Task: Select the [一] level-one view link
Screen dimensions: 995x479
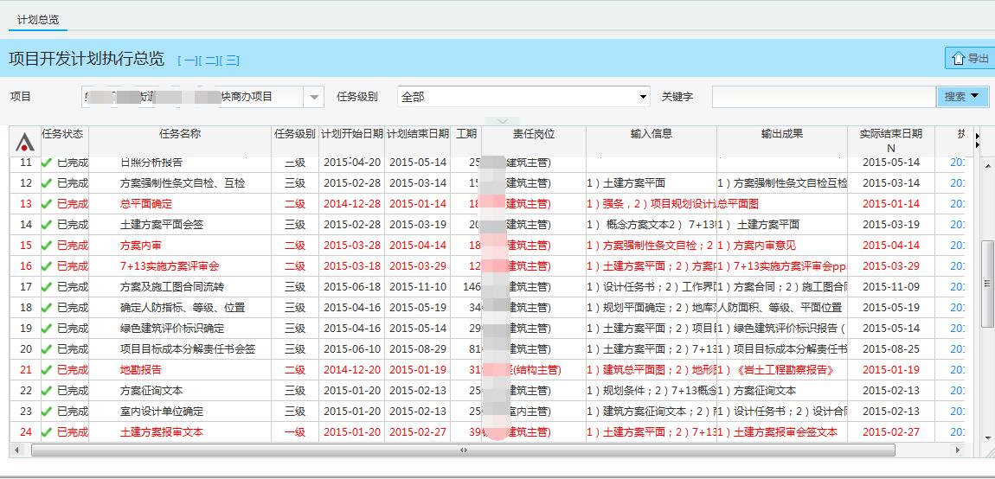Action: [x=188, y=61]
